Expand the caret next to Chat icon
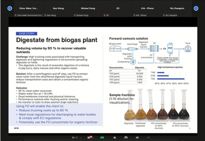This screenshot has width=205, height=141. pos(94,138)
